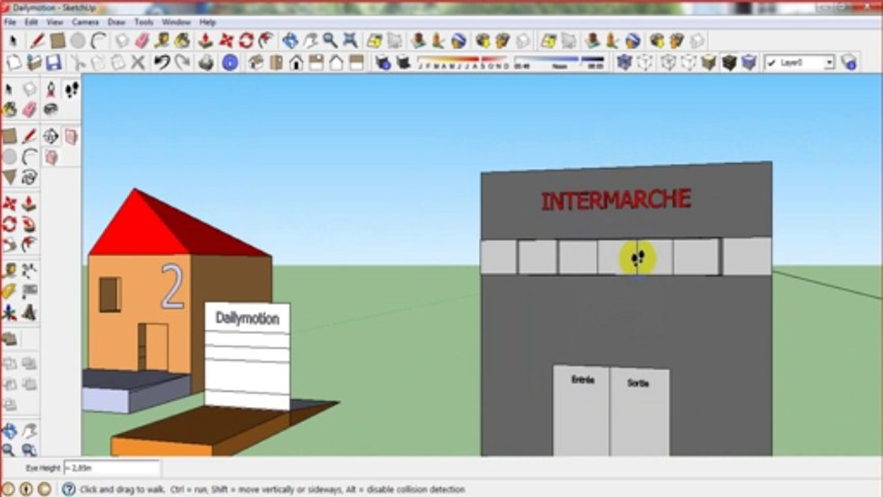Screen dimensions: 883x497
Task: Activate the Zoom Extents tool in the top toolbar
Action: (x=351, y=41)
